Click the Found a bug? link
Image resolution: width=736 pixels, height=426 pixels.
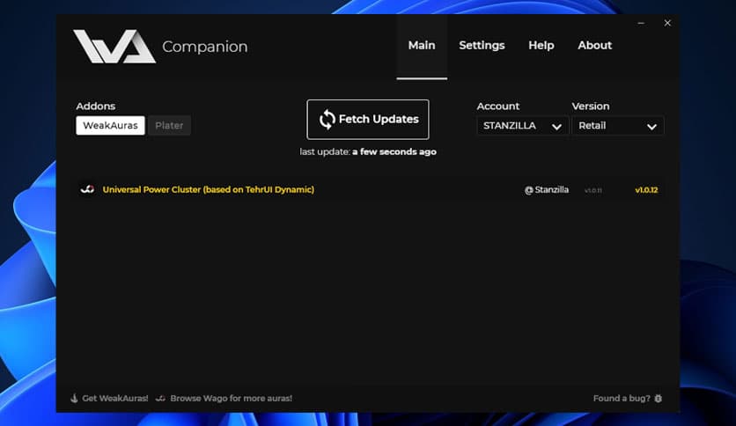[622, 399]
